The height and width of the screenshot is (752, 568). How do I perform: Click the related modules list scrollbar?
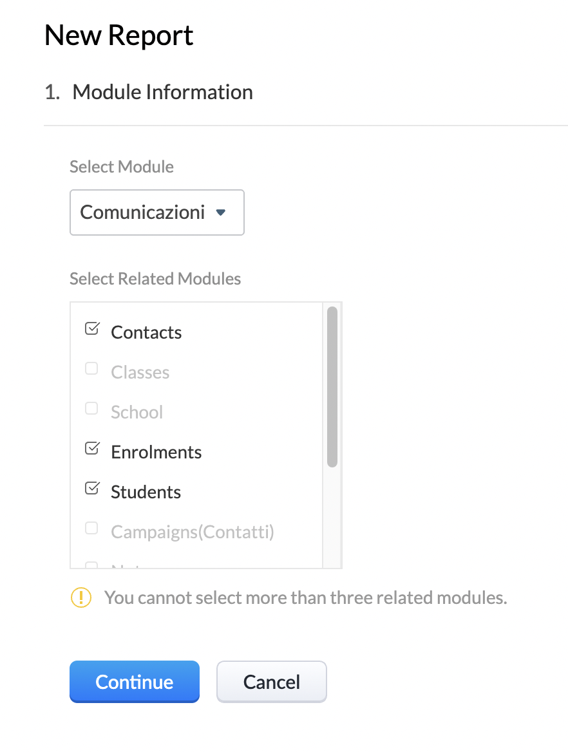coord(332,386)
